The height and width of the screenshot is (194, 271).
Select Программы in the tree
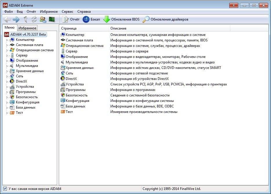pos(26,92)
